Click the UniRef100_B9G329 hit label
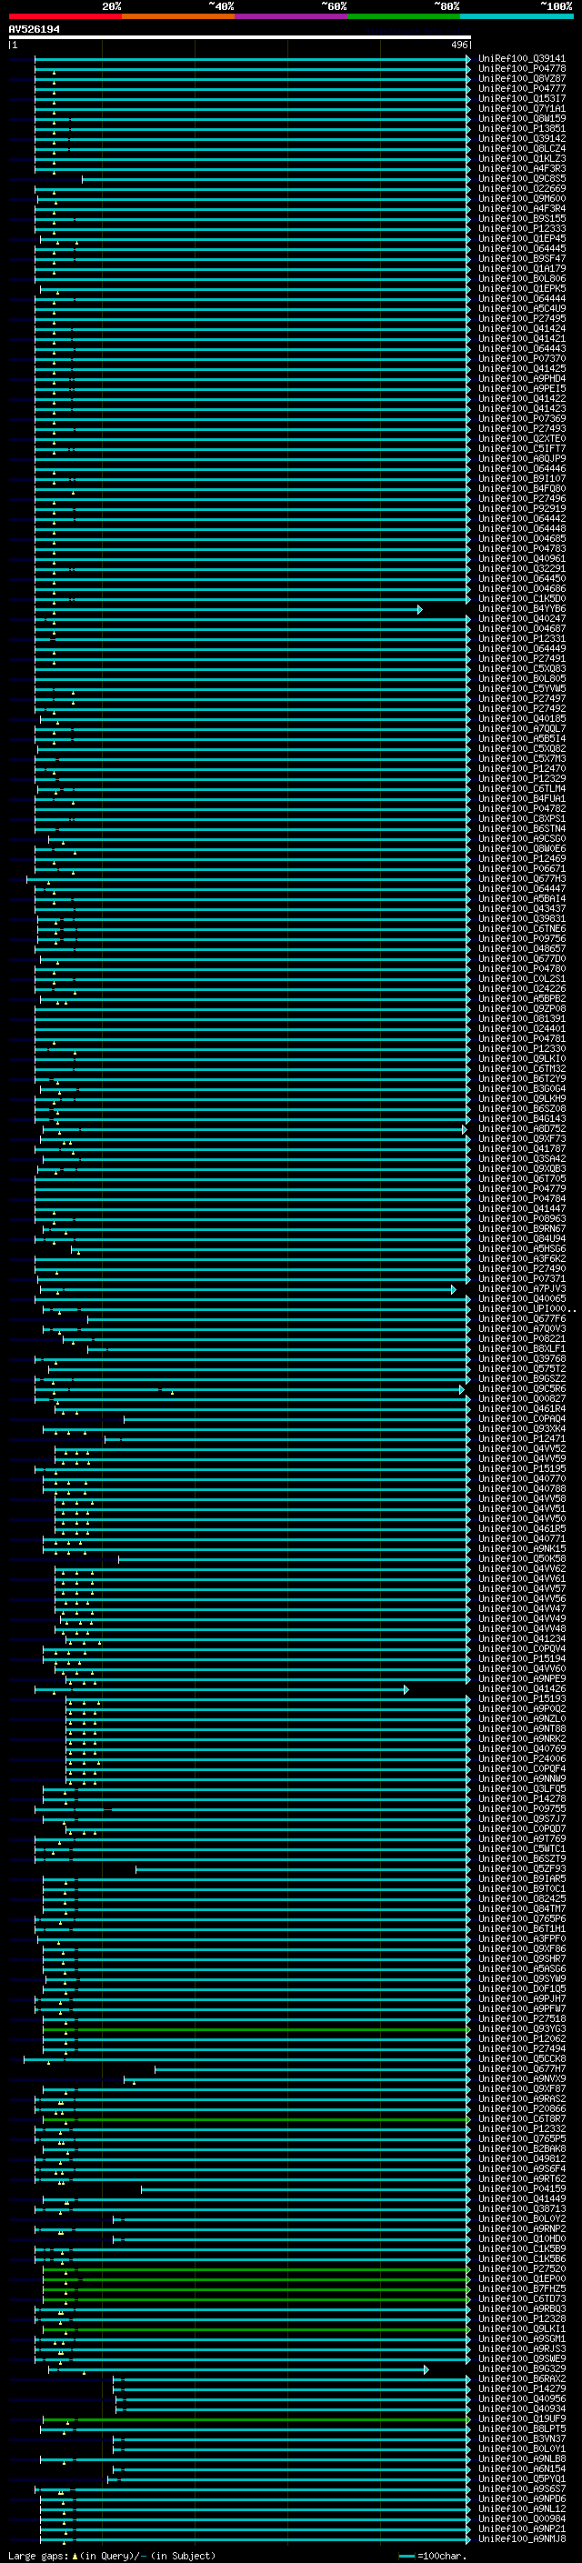The height and width of the screenshot is (2563, 582). click(521, 2369)
